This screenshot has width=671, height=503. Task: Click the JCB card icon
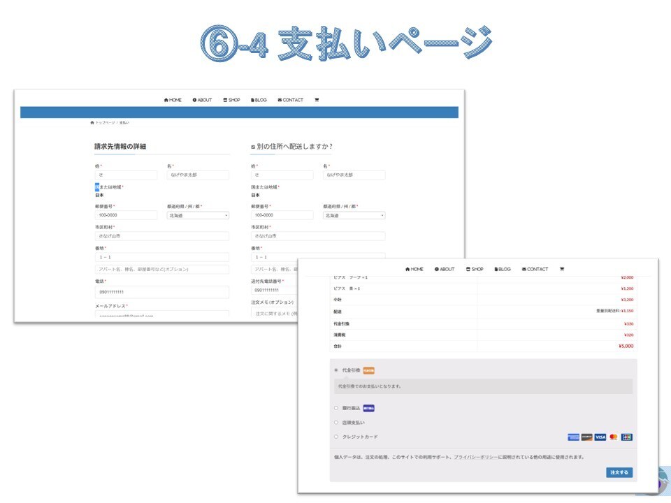click(626, 437)
